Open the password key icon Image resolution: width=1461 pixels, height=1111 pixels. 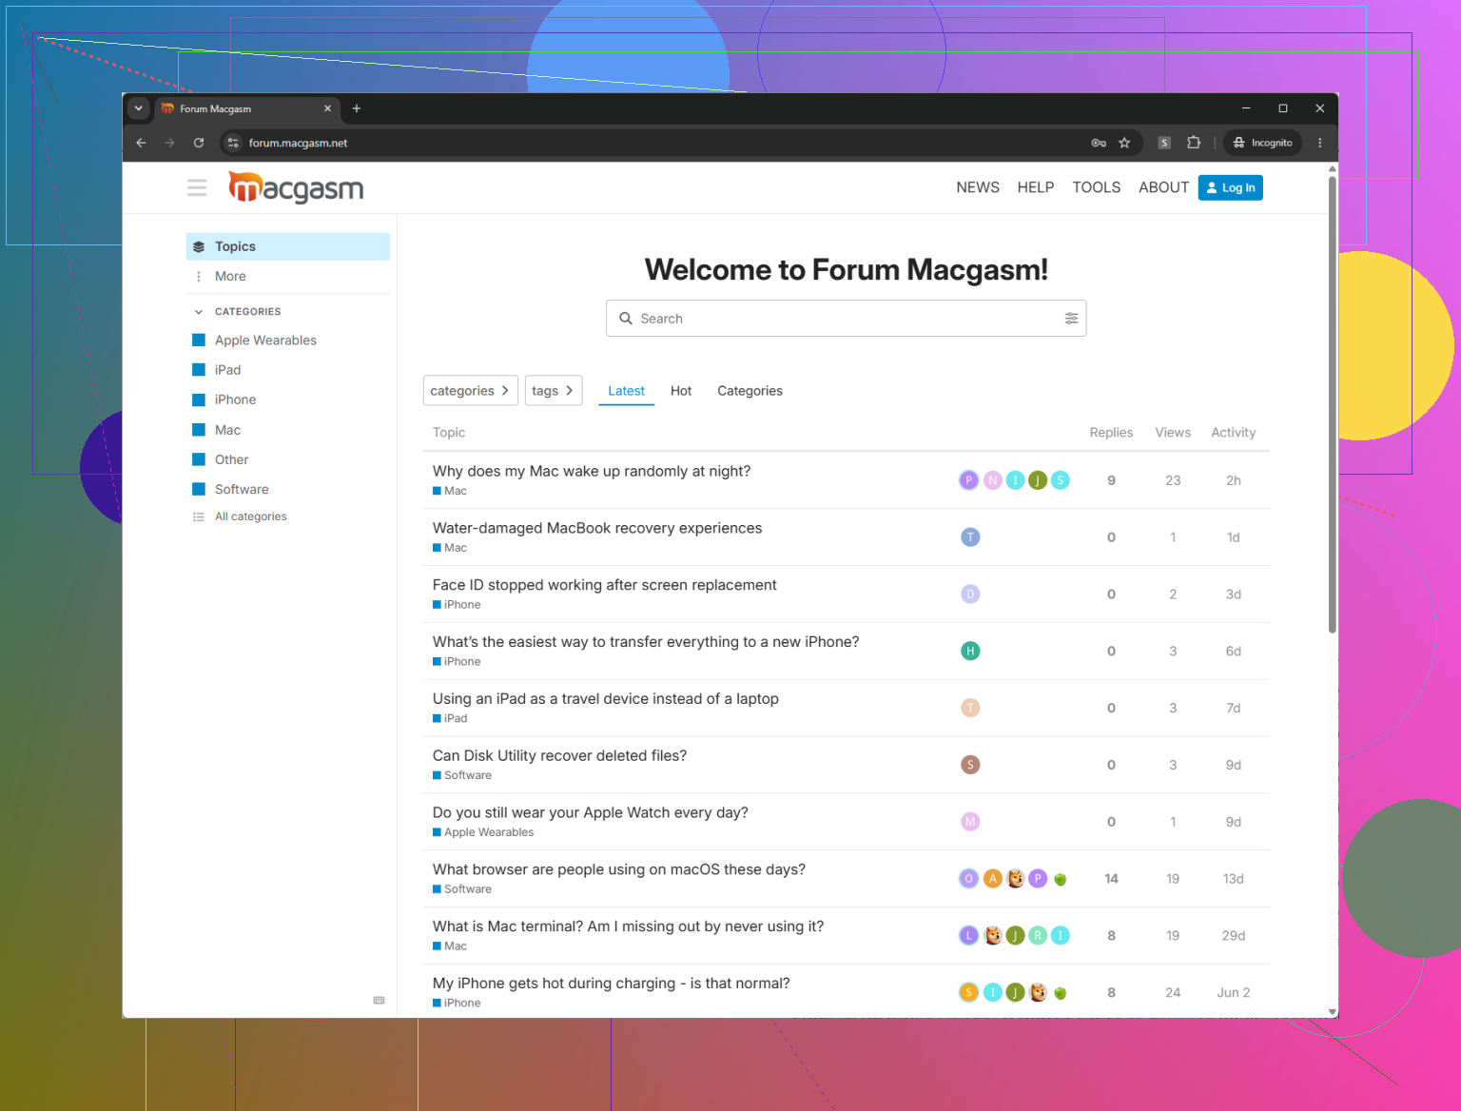point(1099,143)
